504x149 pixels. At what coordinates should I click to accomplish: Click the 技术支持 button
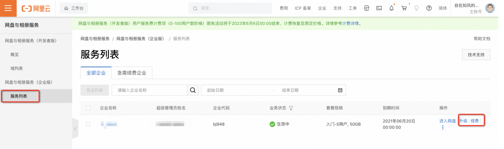point(476,55)
